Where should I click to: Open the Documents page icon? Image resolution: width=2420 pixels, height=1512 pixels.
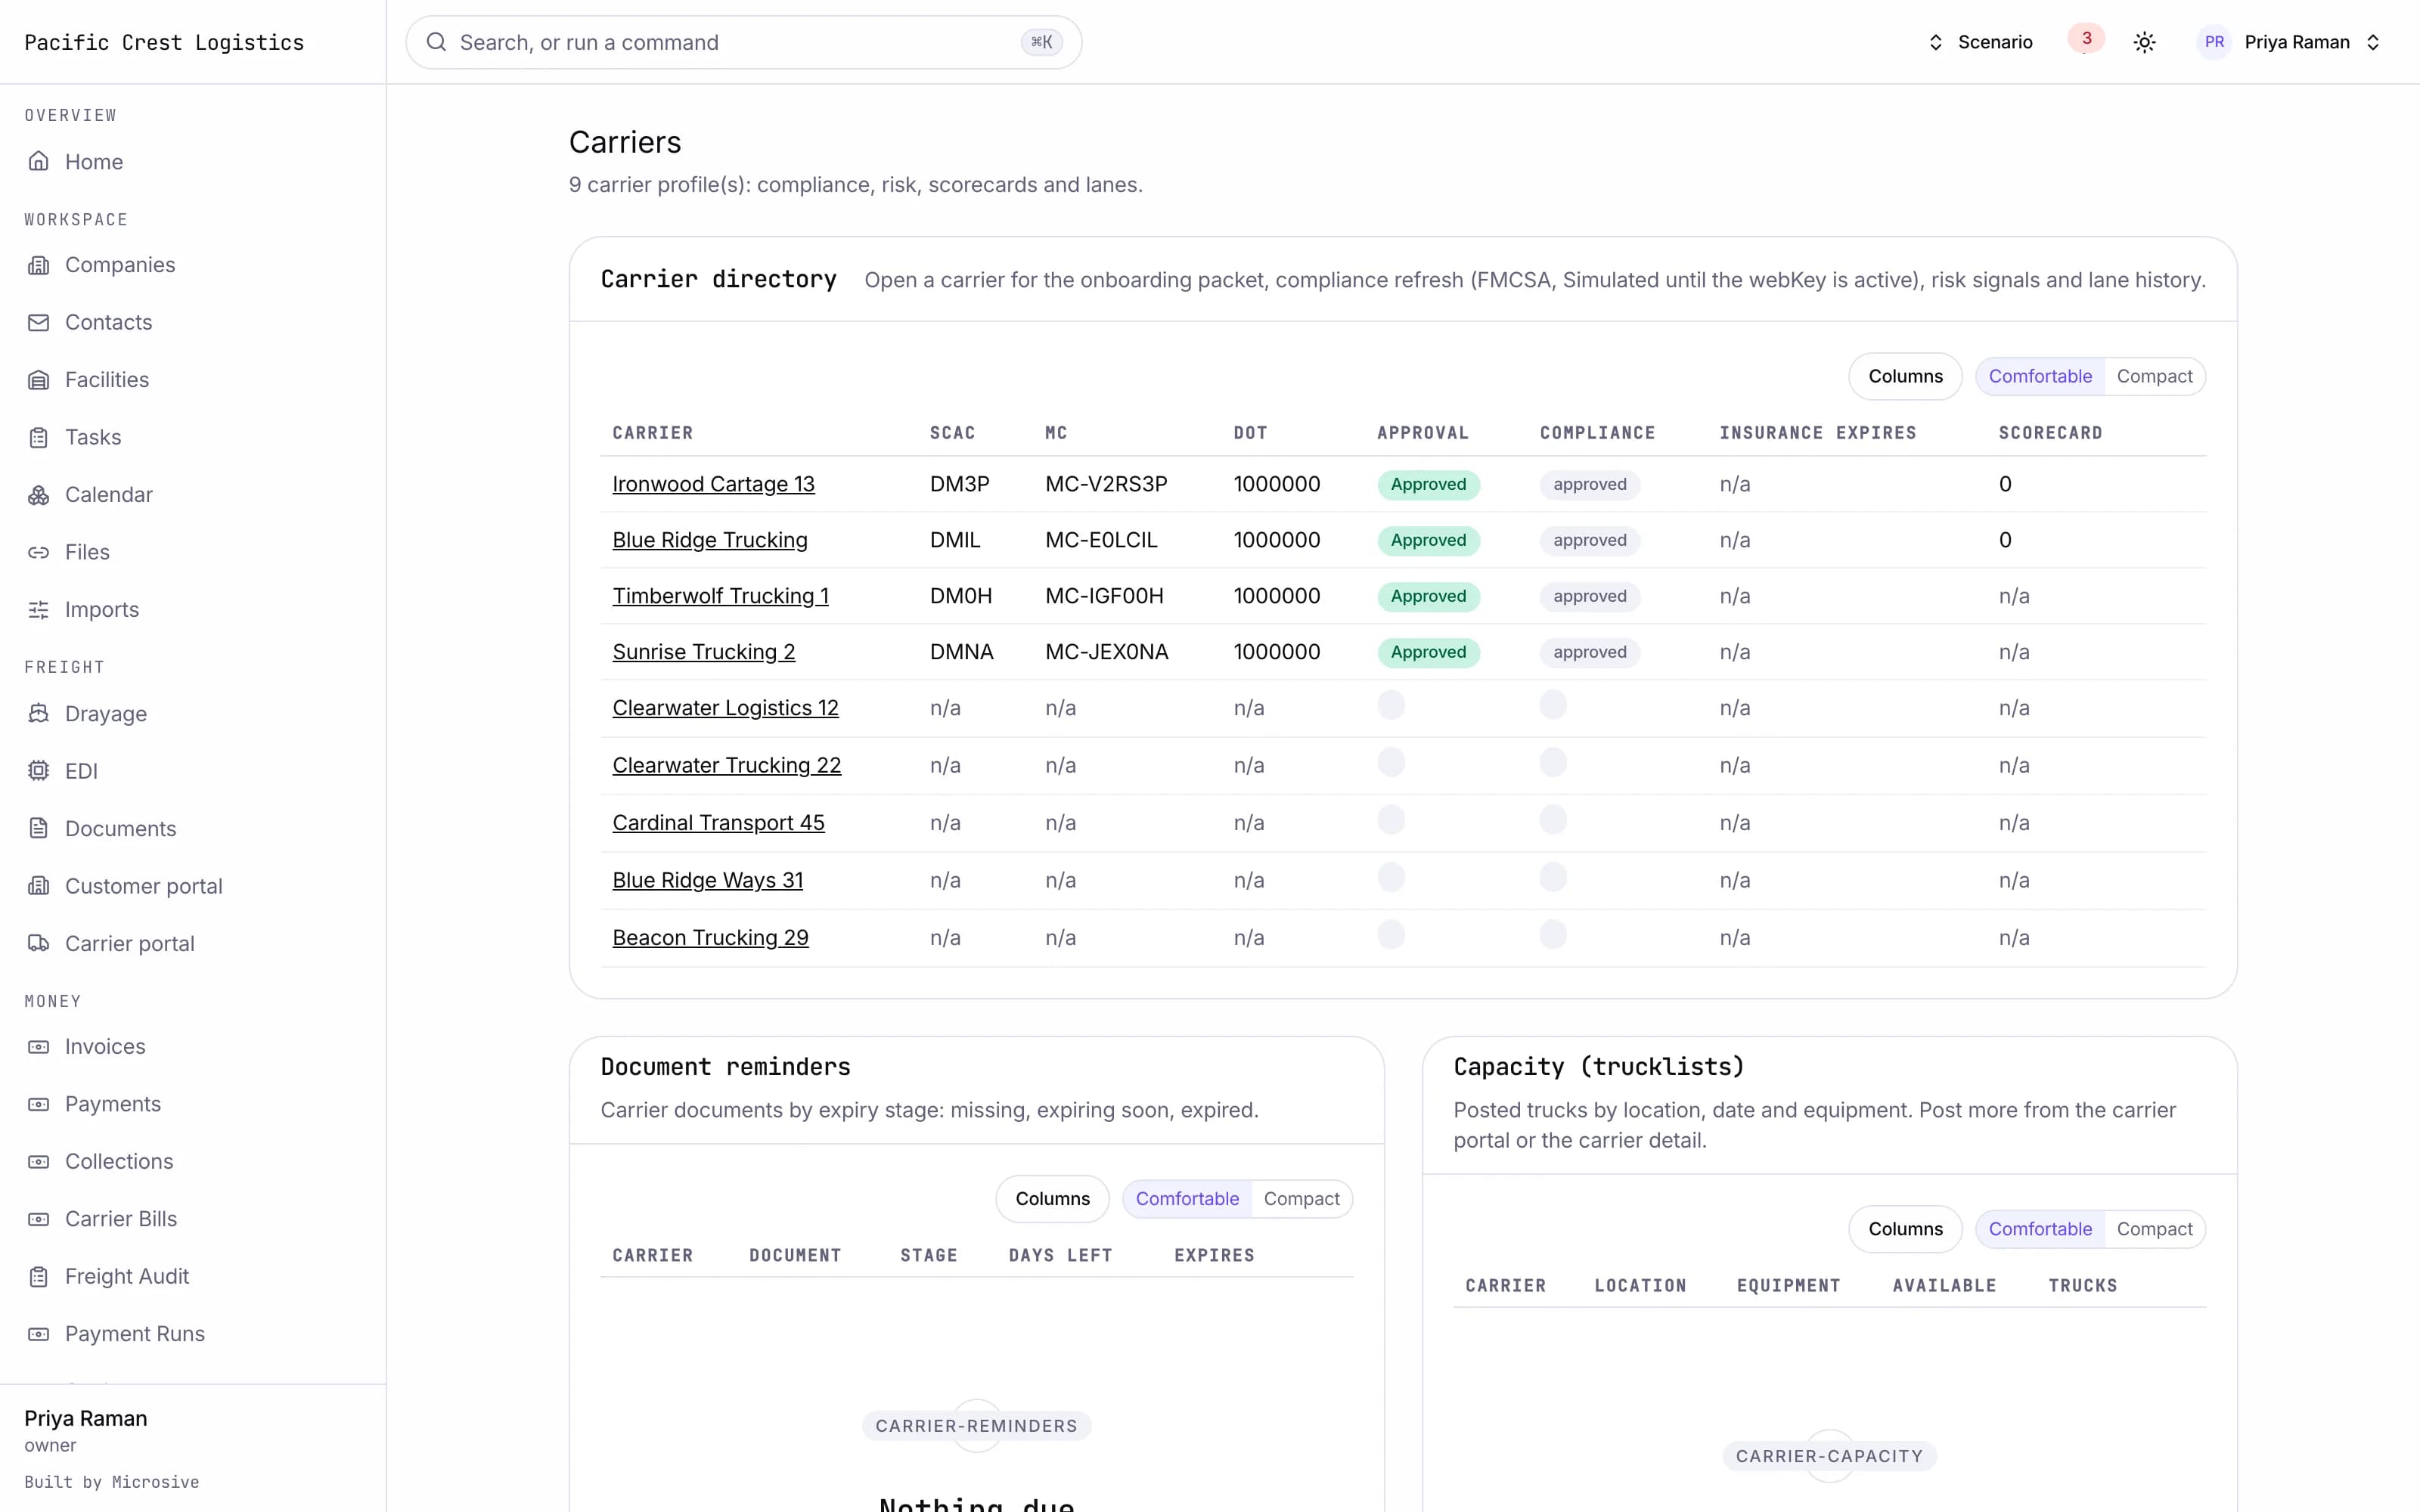(38, 829)
